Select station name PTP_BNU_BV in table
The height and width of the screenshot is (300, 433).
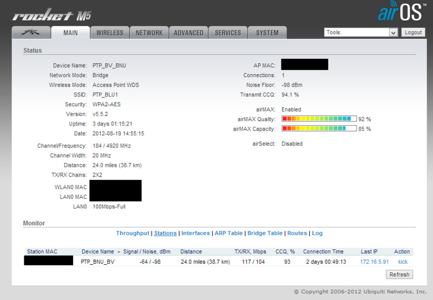(x=97, y=262)
